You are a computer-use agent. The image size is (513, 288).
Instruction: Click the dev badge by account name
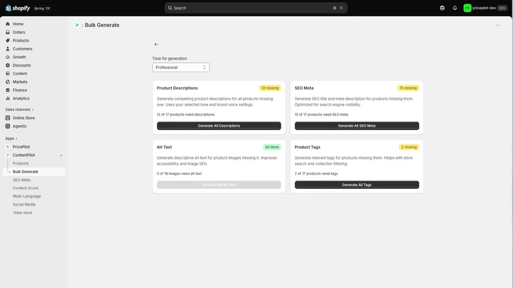point(502,8)
